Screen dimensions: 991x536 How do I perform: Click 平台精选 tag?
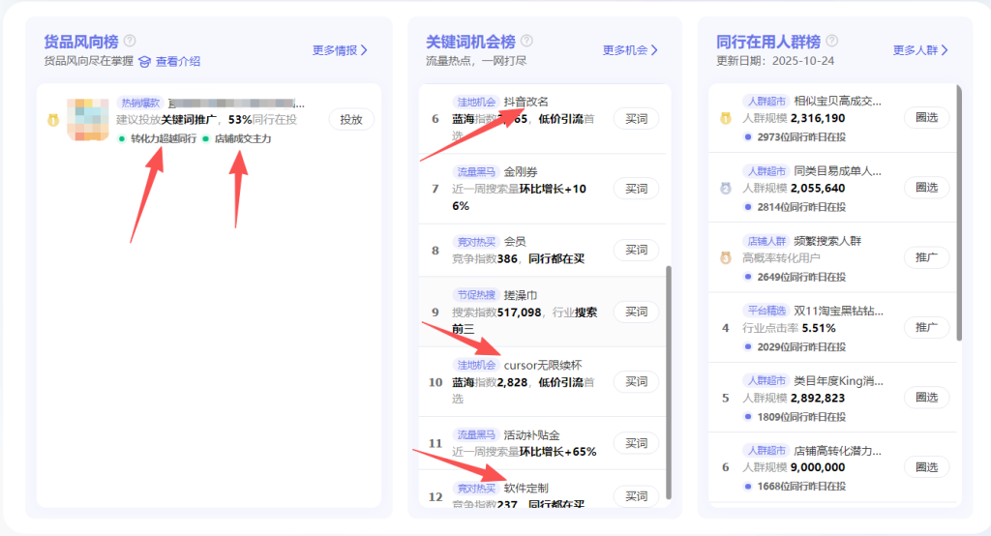pyautogui.click(x=766, y=311)
